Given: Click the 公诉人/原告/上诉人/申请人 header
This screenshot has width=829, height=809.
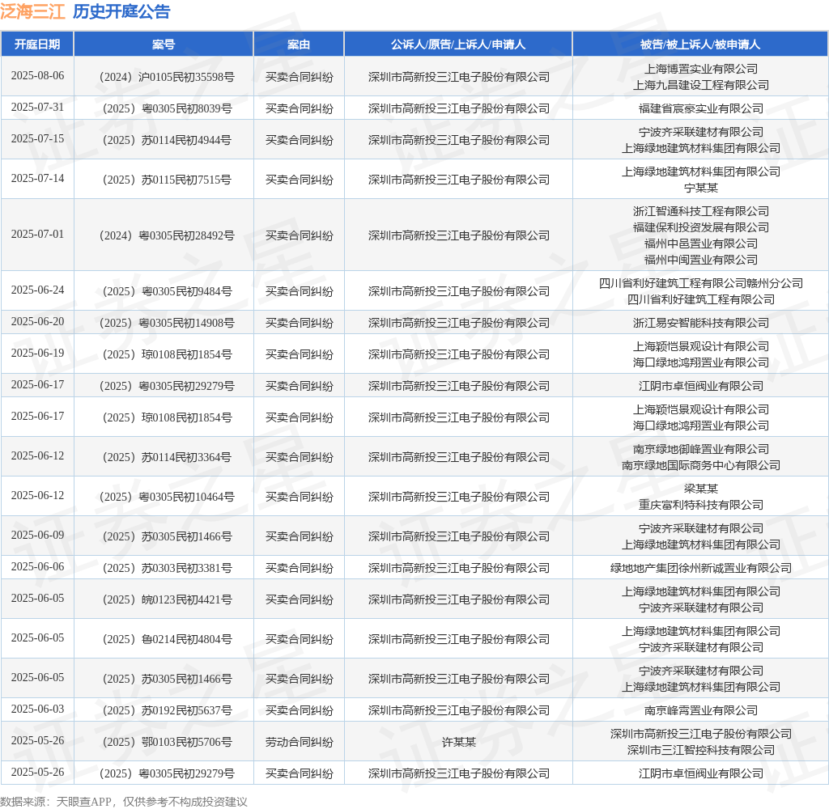Looking at the screenshot, I should coord(458,44).
